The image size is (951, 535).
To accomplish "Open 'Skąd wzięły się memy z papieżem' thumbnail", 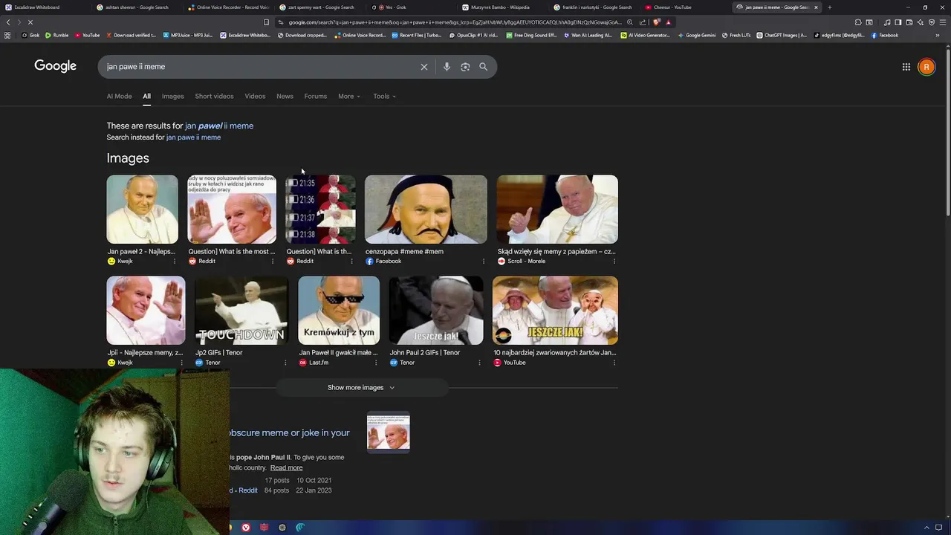I will 557,210.
